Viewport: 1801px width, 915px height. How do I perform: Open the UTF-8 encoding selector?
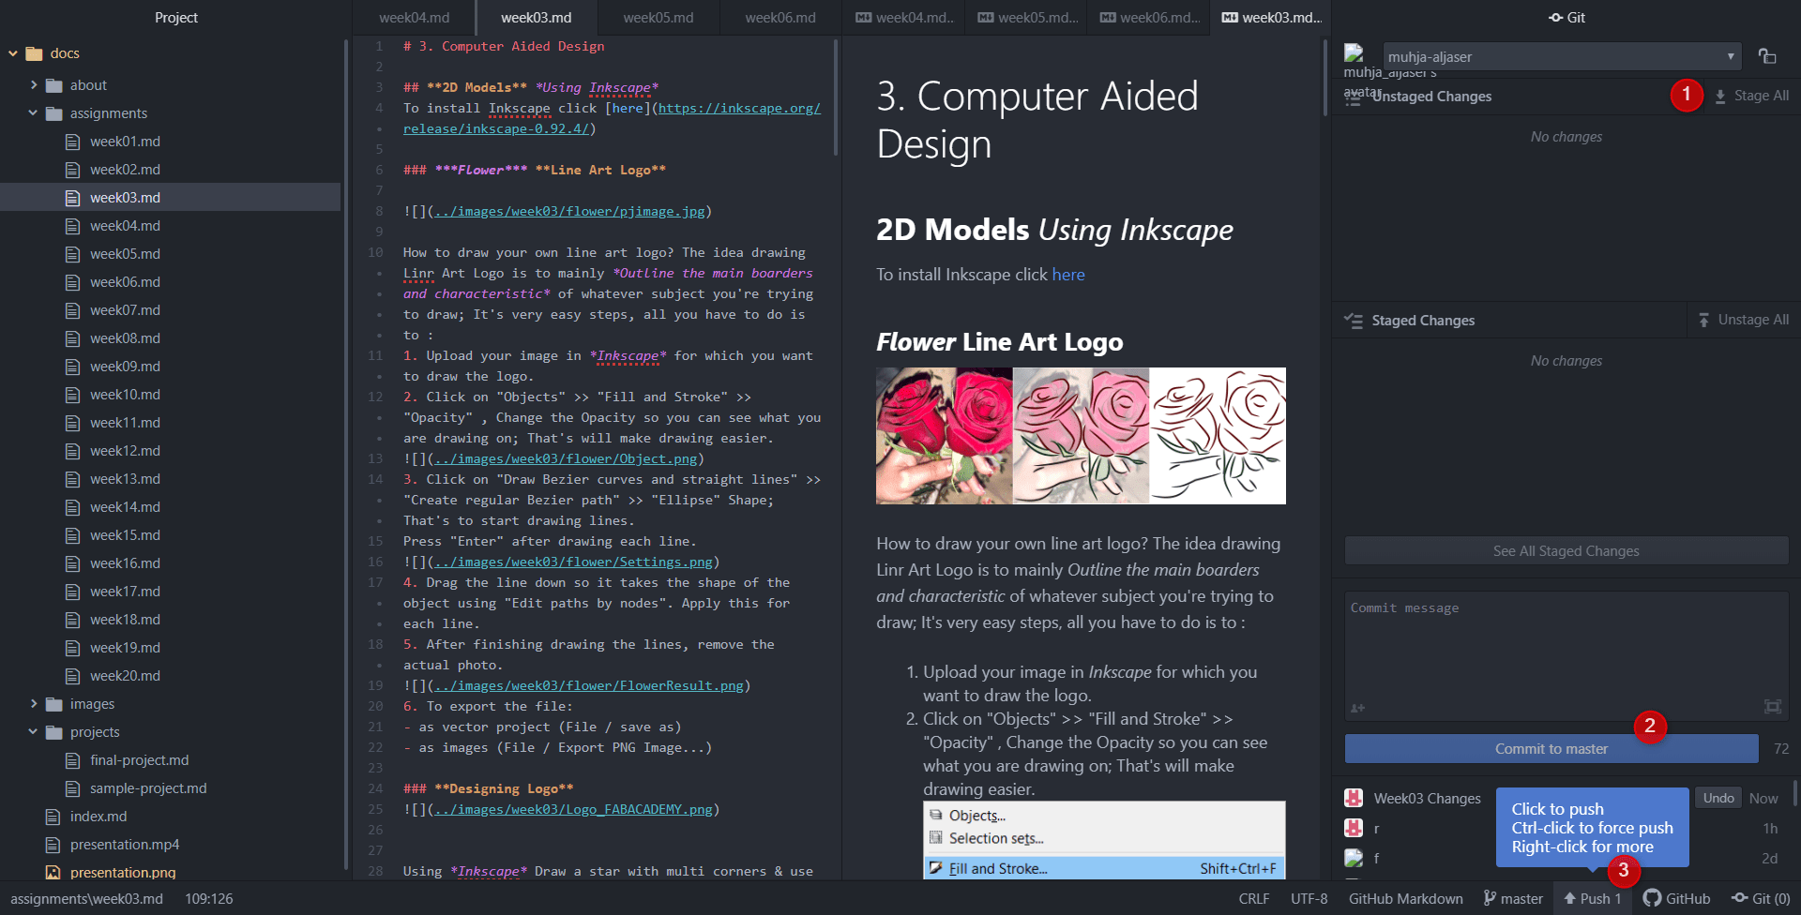tap(1309, 898)
